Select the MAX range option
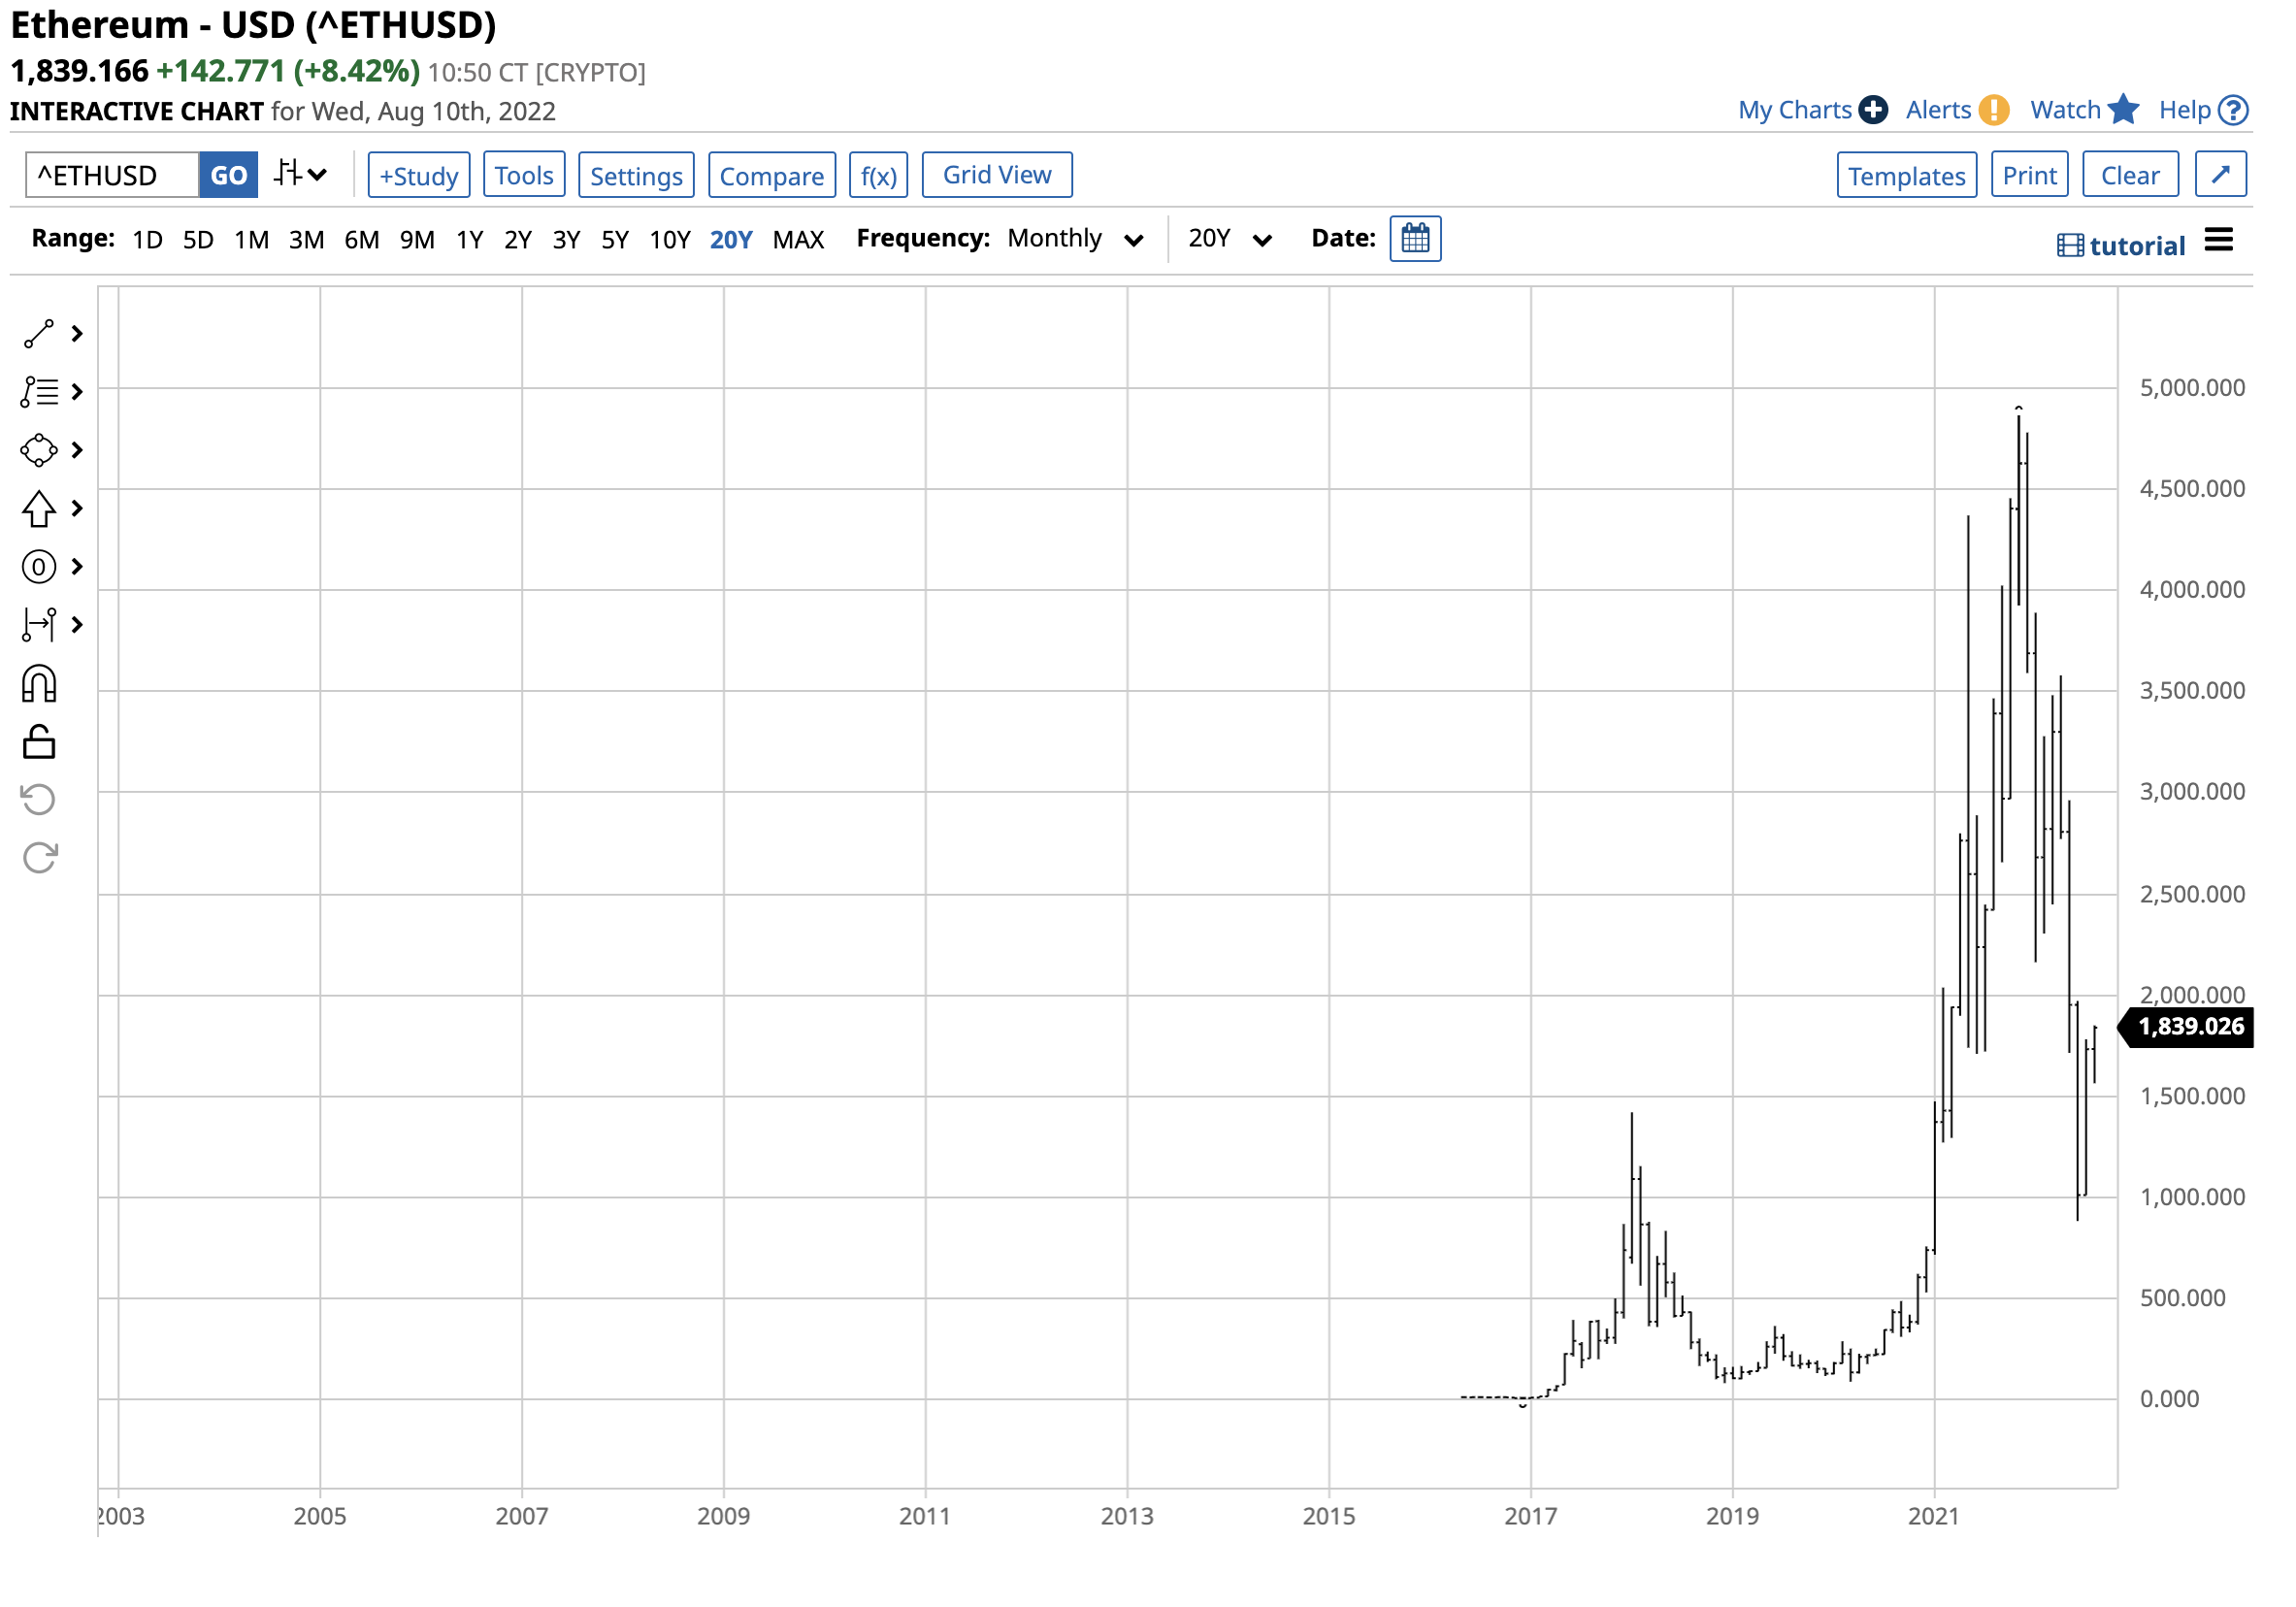The height and width of the screenshot is (1607, 2296). coord(800,240)
